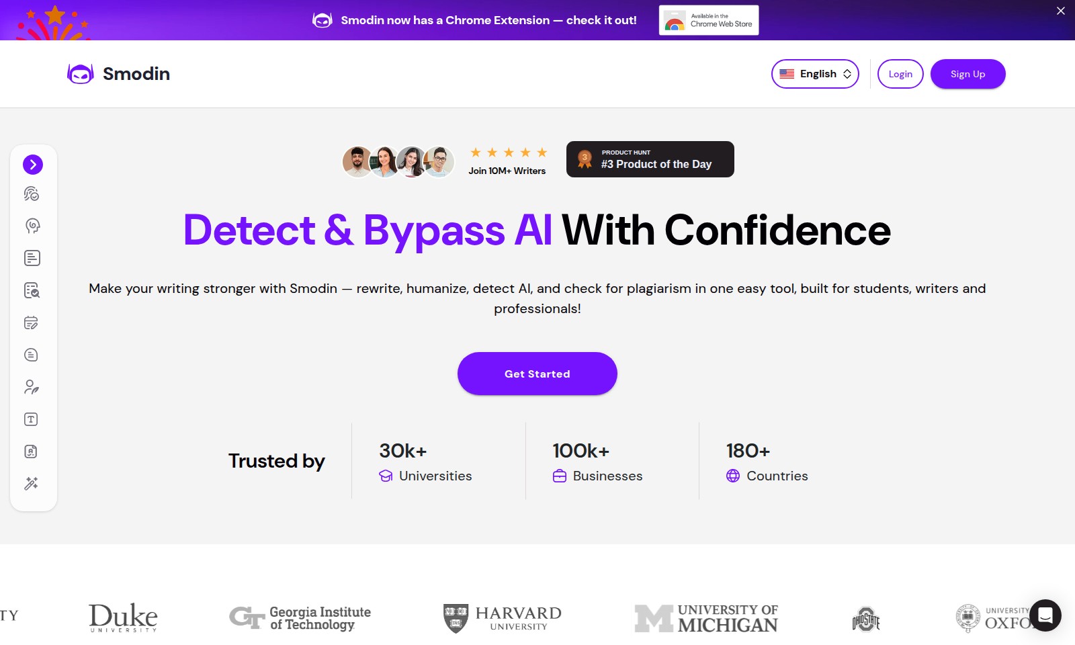Image resolution: width=1075 pixels, height=645 pixels.
Task: Click the Harvard University logo
Action: 502,618
